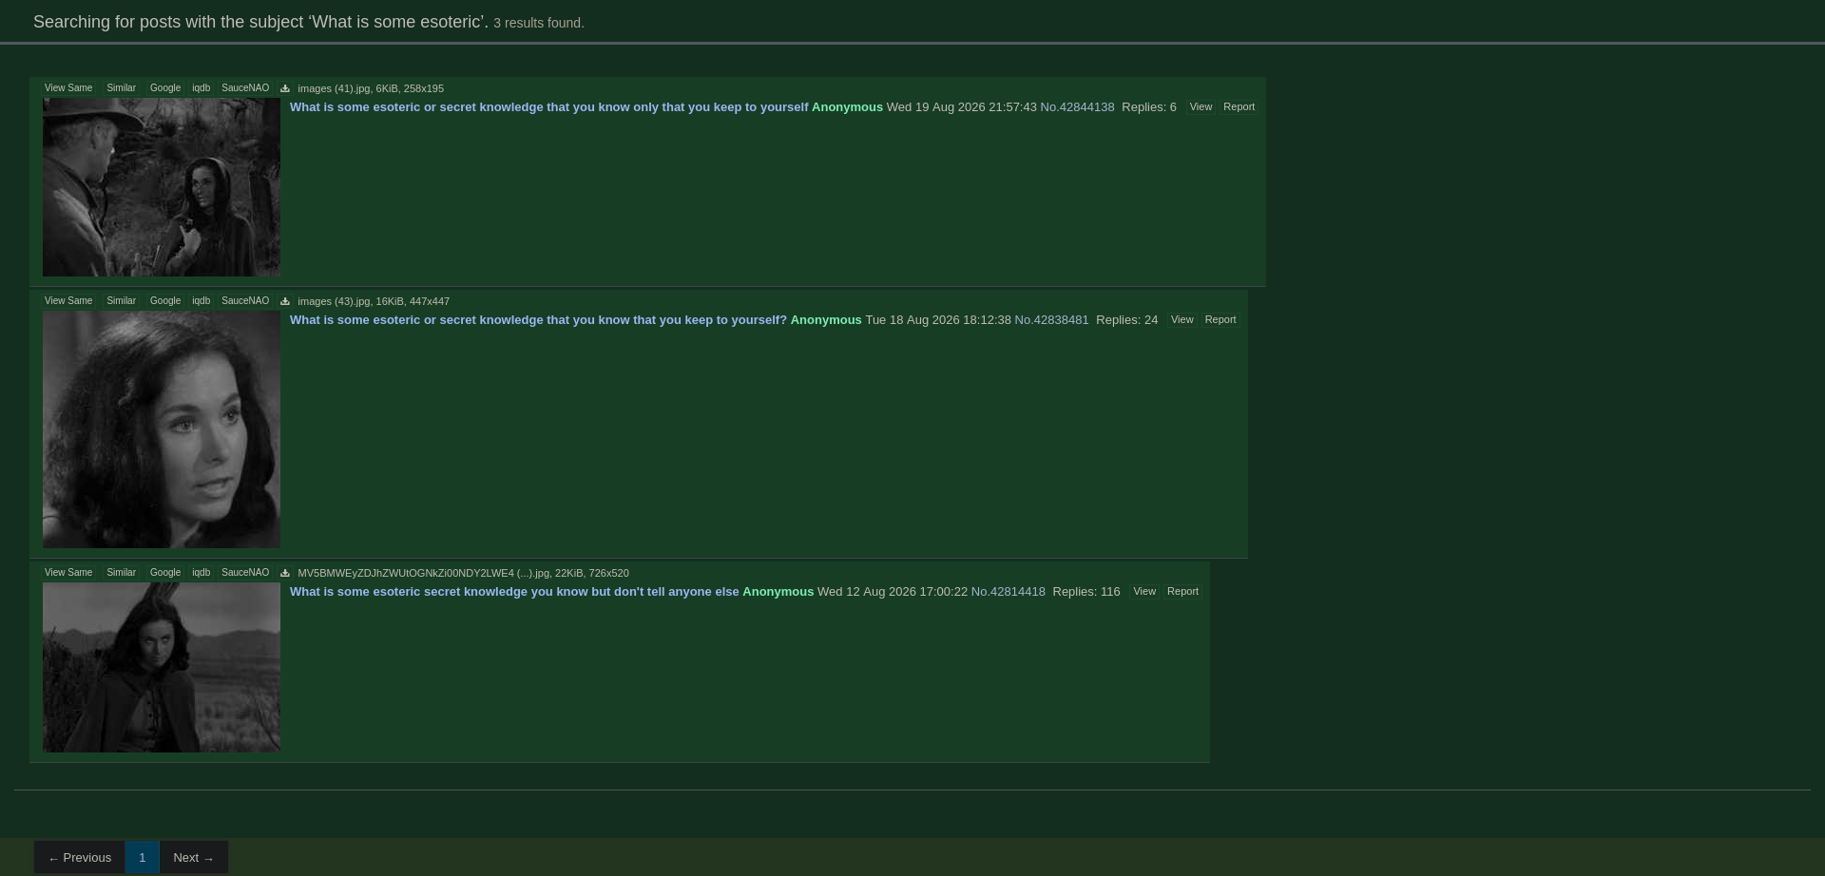
Task: Click the search heading 'What is some esoteric'
Action: [x=397, y=22]
